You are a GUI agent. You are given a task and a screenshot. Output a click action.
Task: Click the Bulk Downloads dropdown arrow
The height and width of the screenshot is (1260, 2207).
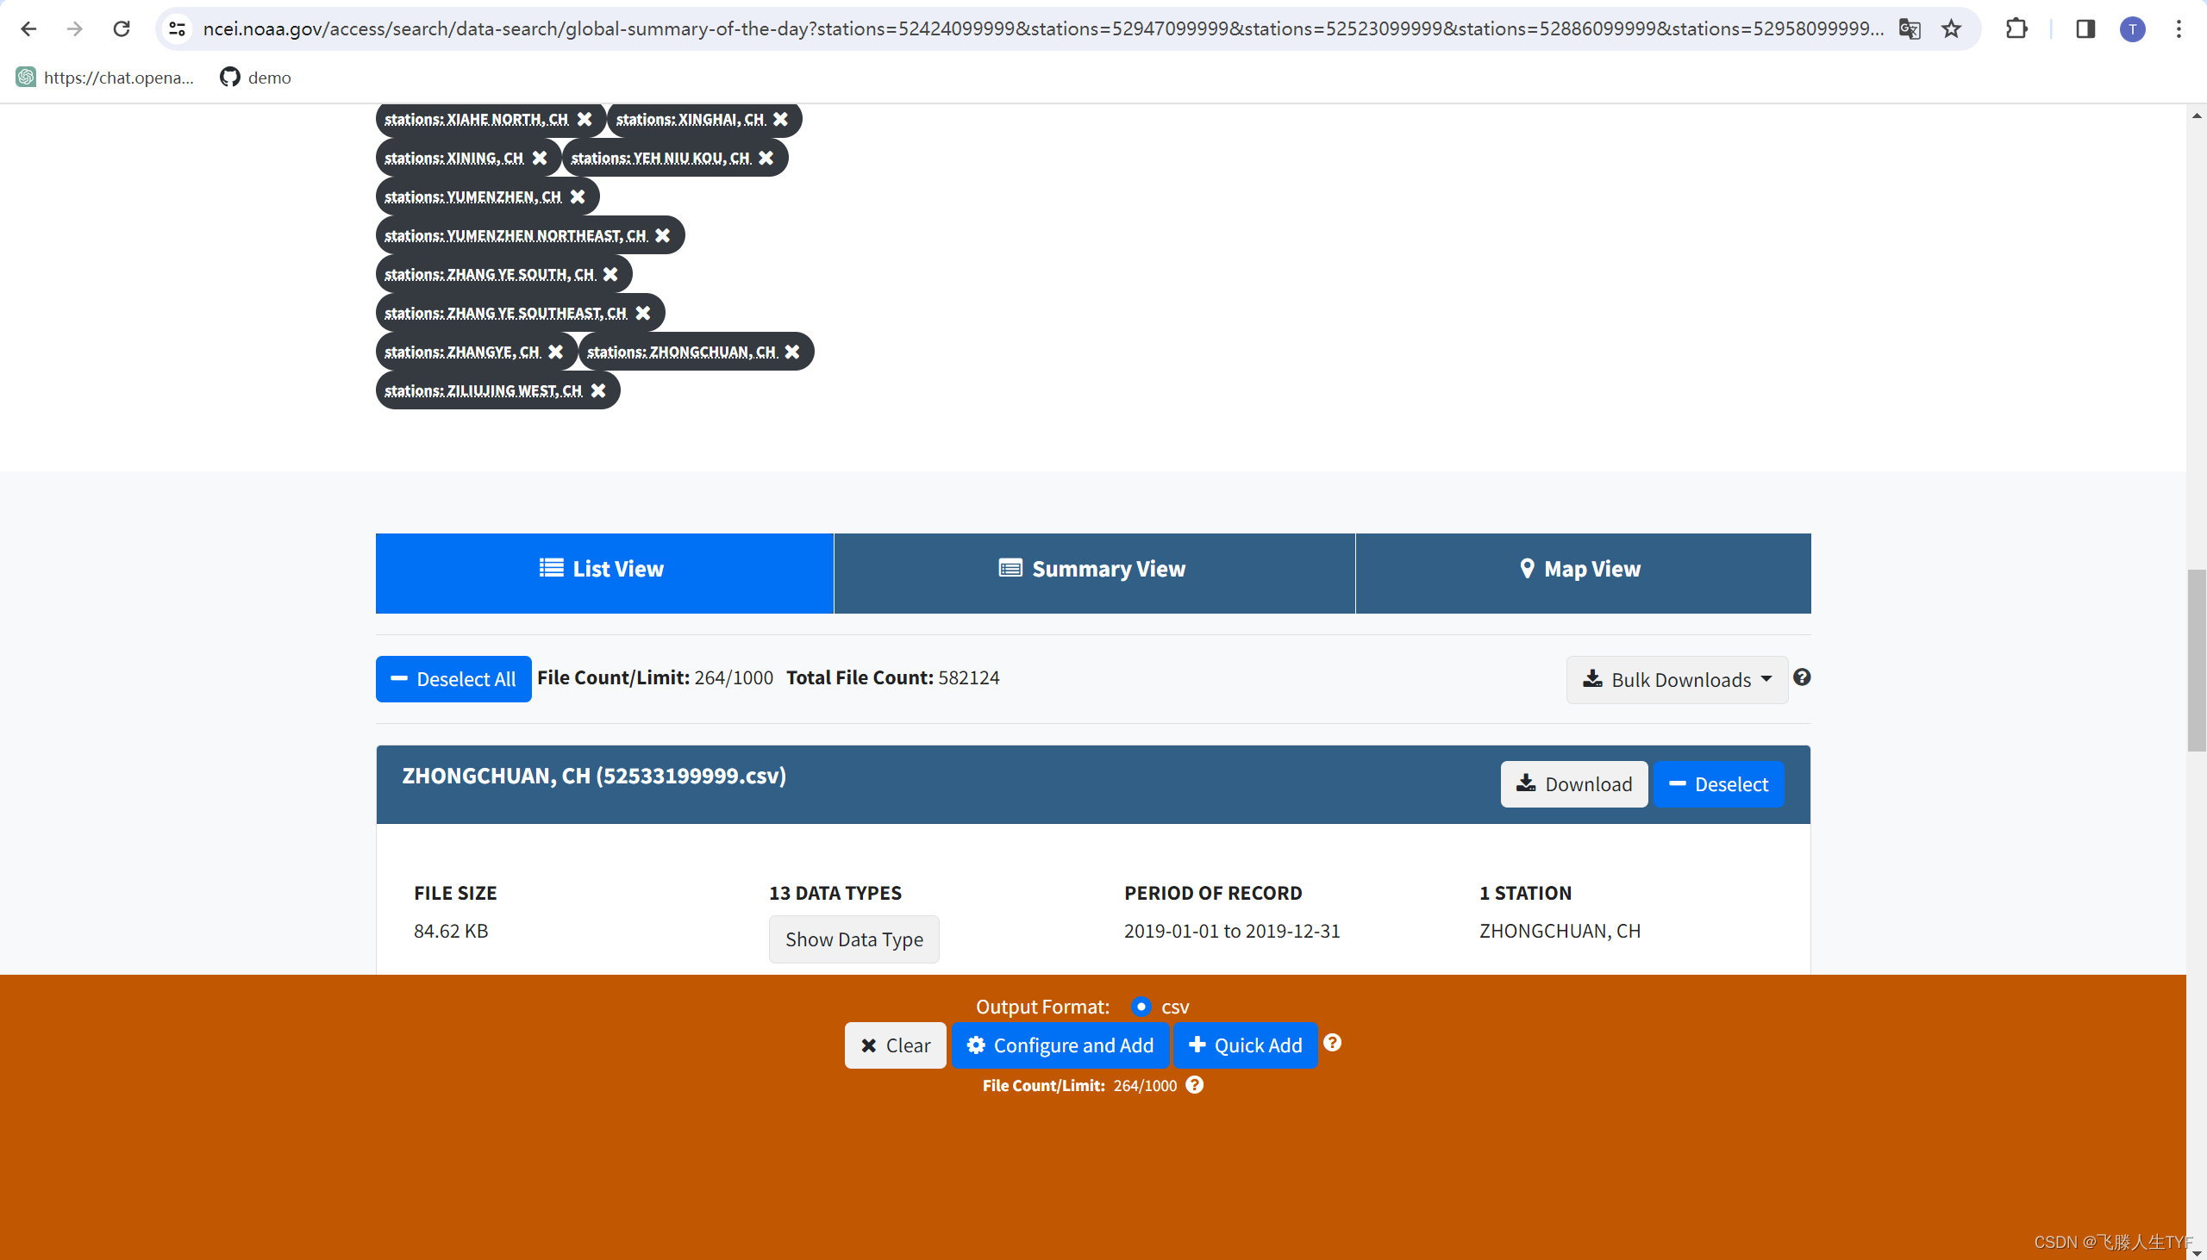(1765, 678)
